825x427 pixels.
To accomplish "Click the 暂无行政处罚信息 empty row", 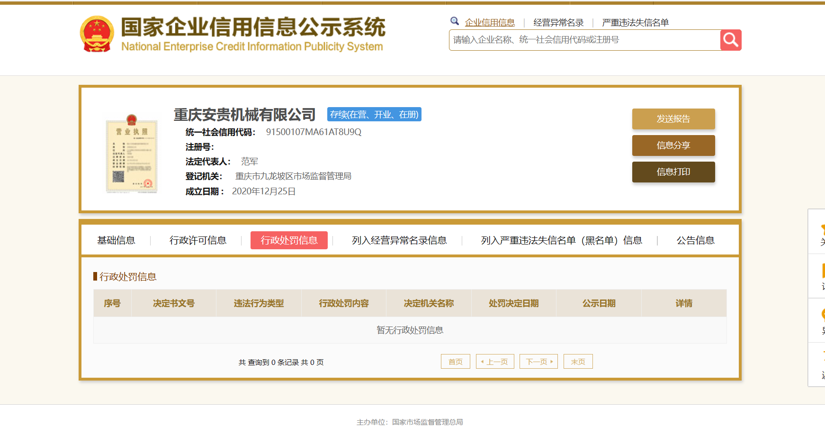I will pyautogui.click(x=410, y=330).
